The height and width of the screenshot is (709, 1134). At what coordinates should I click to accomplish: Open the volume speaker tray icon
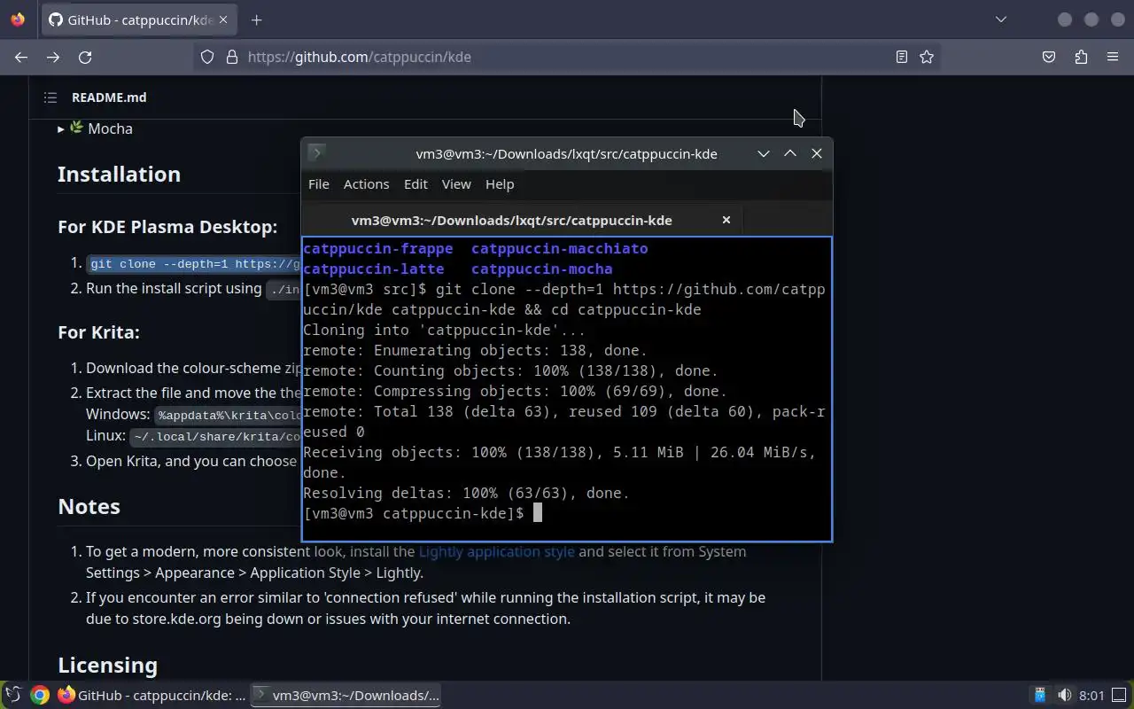[1065, 695]
